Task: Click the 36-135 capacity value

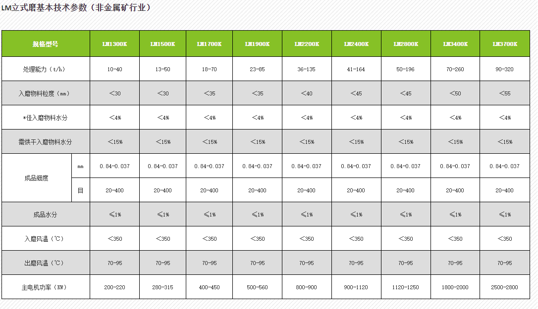Action: click(307, 69)
